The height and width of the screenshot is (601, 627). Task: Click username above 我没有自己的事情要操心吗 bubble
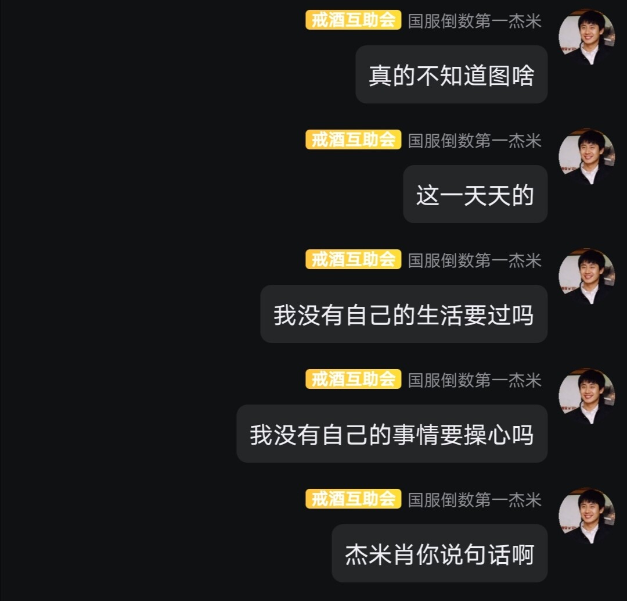pyautogui.click(x=475, y=380)
